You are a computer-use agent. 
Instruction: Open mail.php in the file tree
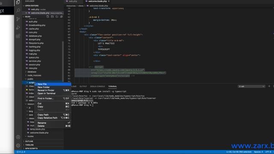[x=33, y=54]
